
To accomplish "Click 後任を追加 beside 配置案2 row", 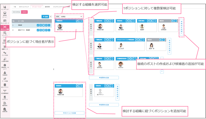I will tap(169, 46).
